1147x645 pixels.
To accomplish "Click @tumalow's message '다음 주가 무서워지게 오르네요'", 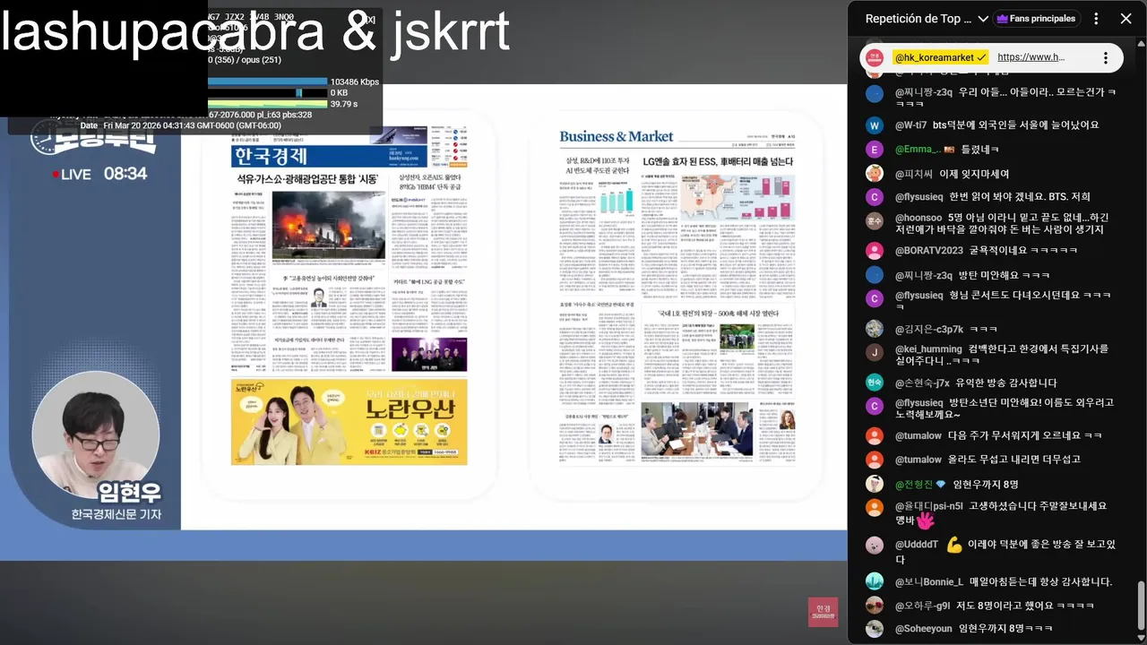I will pyautogui.click(x=1025, y=436).
